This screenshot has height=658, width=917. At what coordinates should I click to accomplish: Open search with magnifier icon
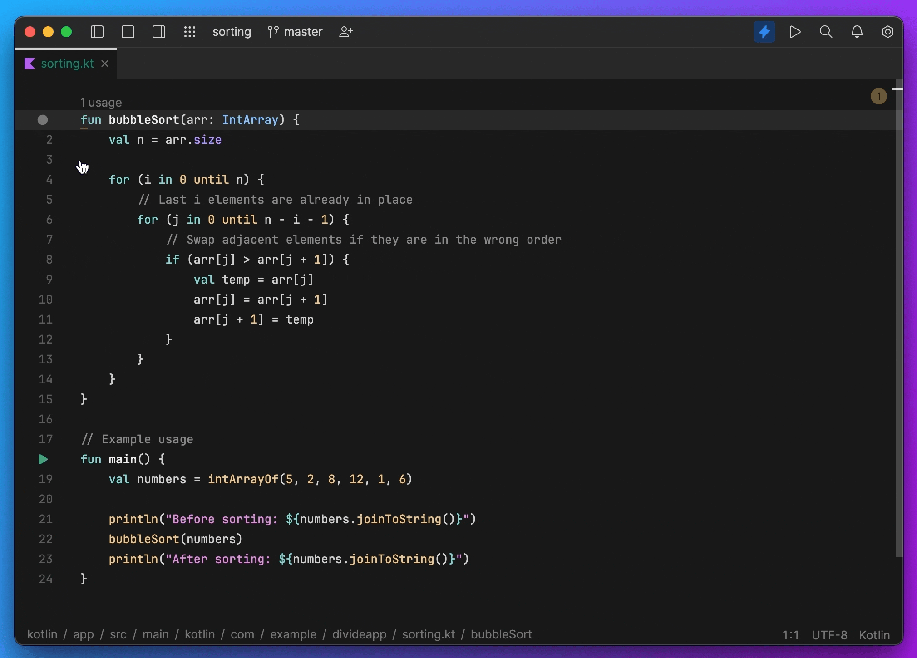click(x=826, y=32)
